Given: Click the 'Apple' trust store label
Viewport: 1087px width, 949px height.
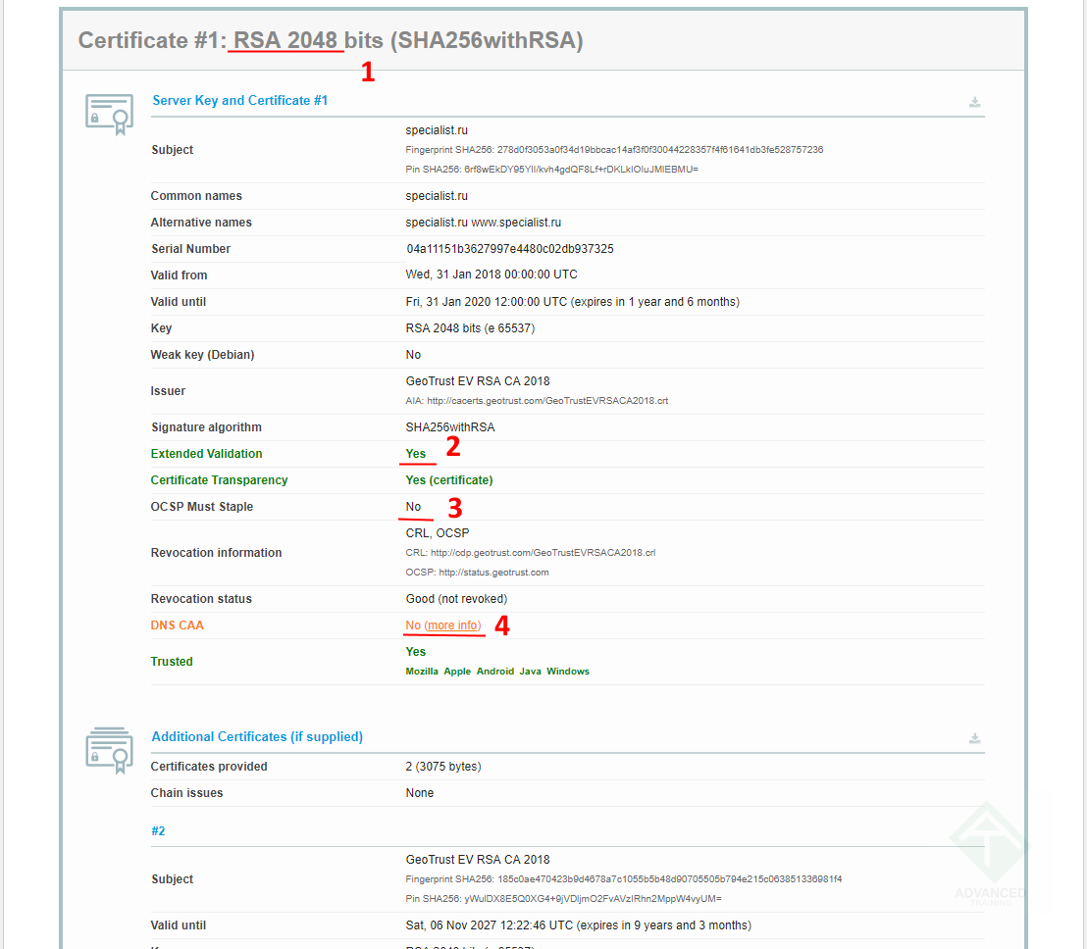Looking at the screenshot, I should tap(457, 672).
